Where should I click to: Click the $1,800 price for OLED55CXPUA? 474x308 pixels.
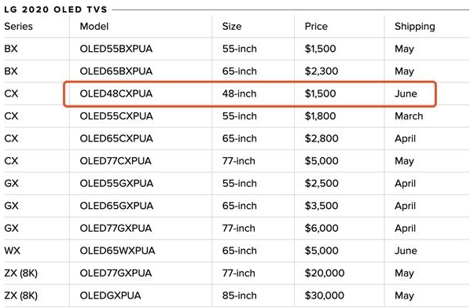(x=320, y=116)
